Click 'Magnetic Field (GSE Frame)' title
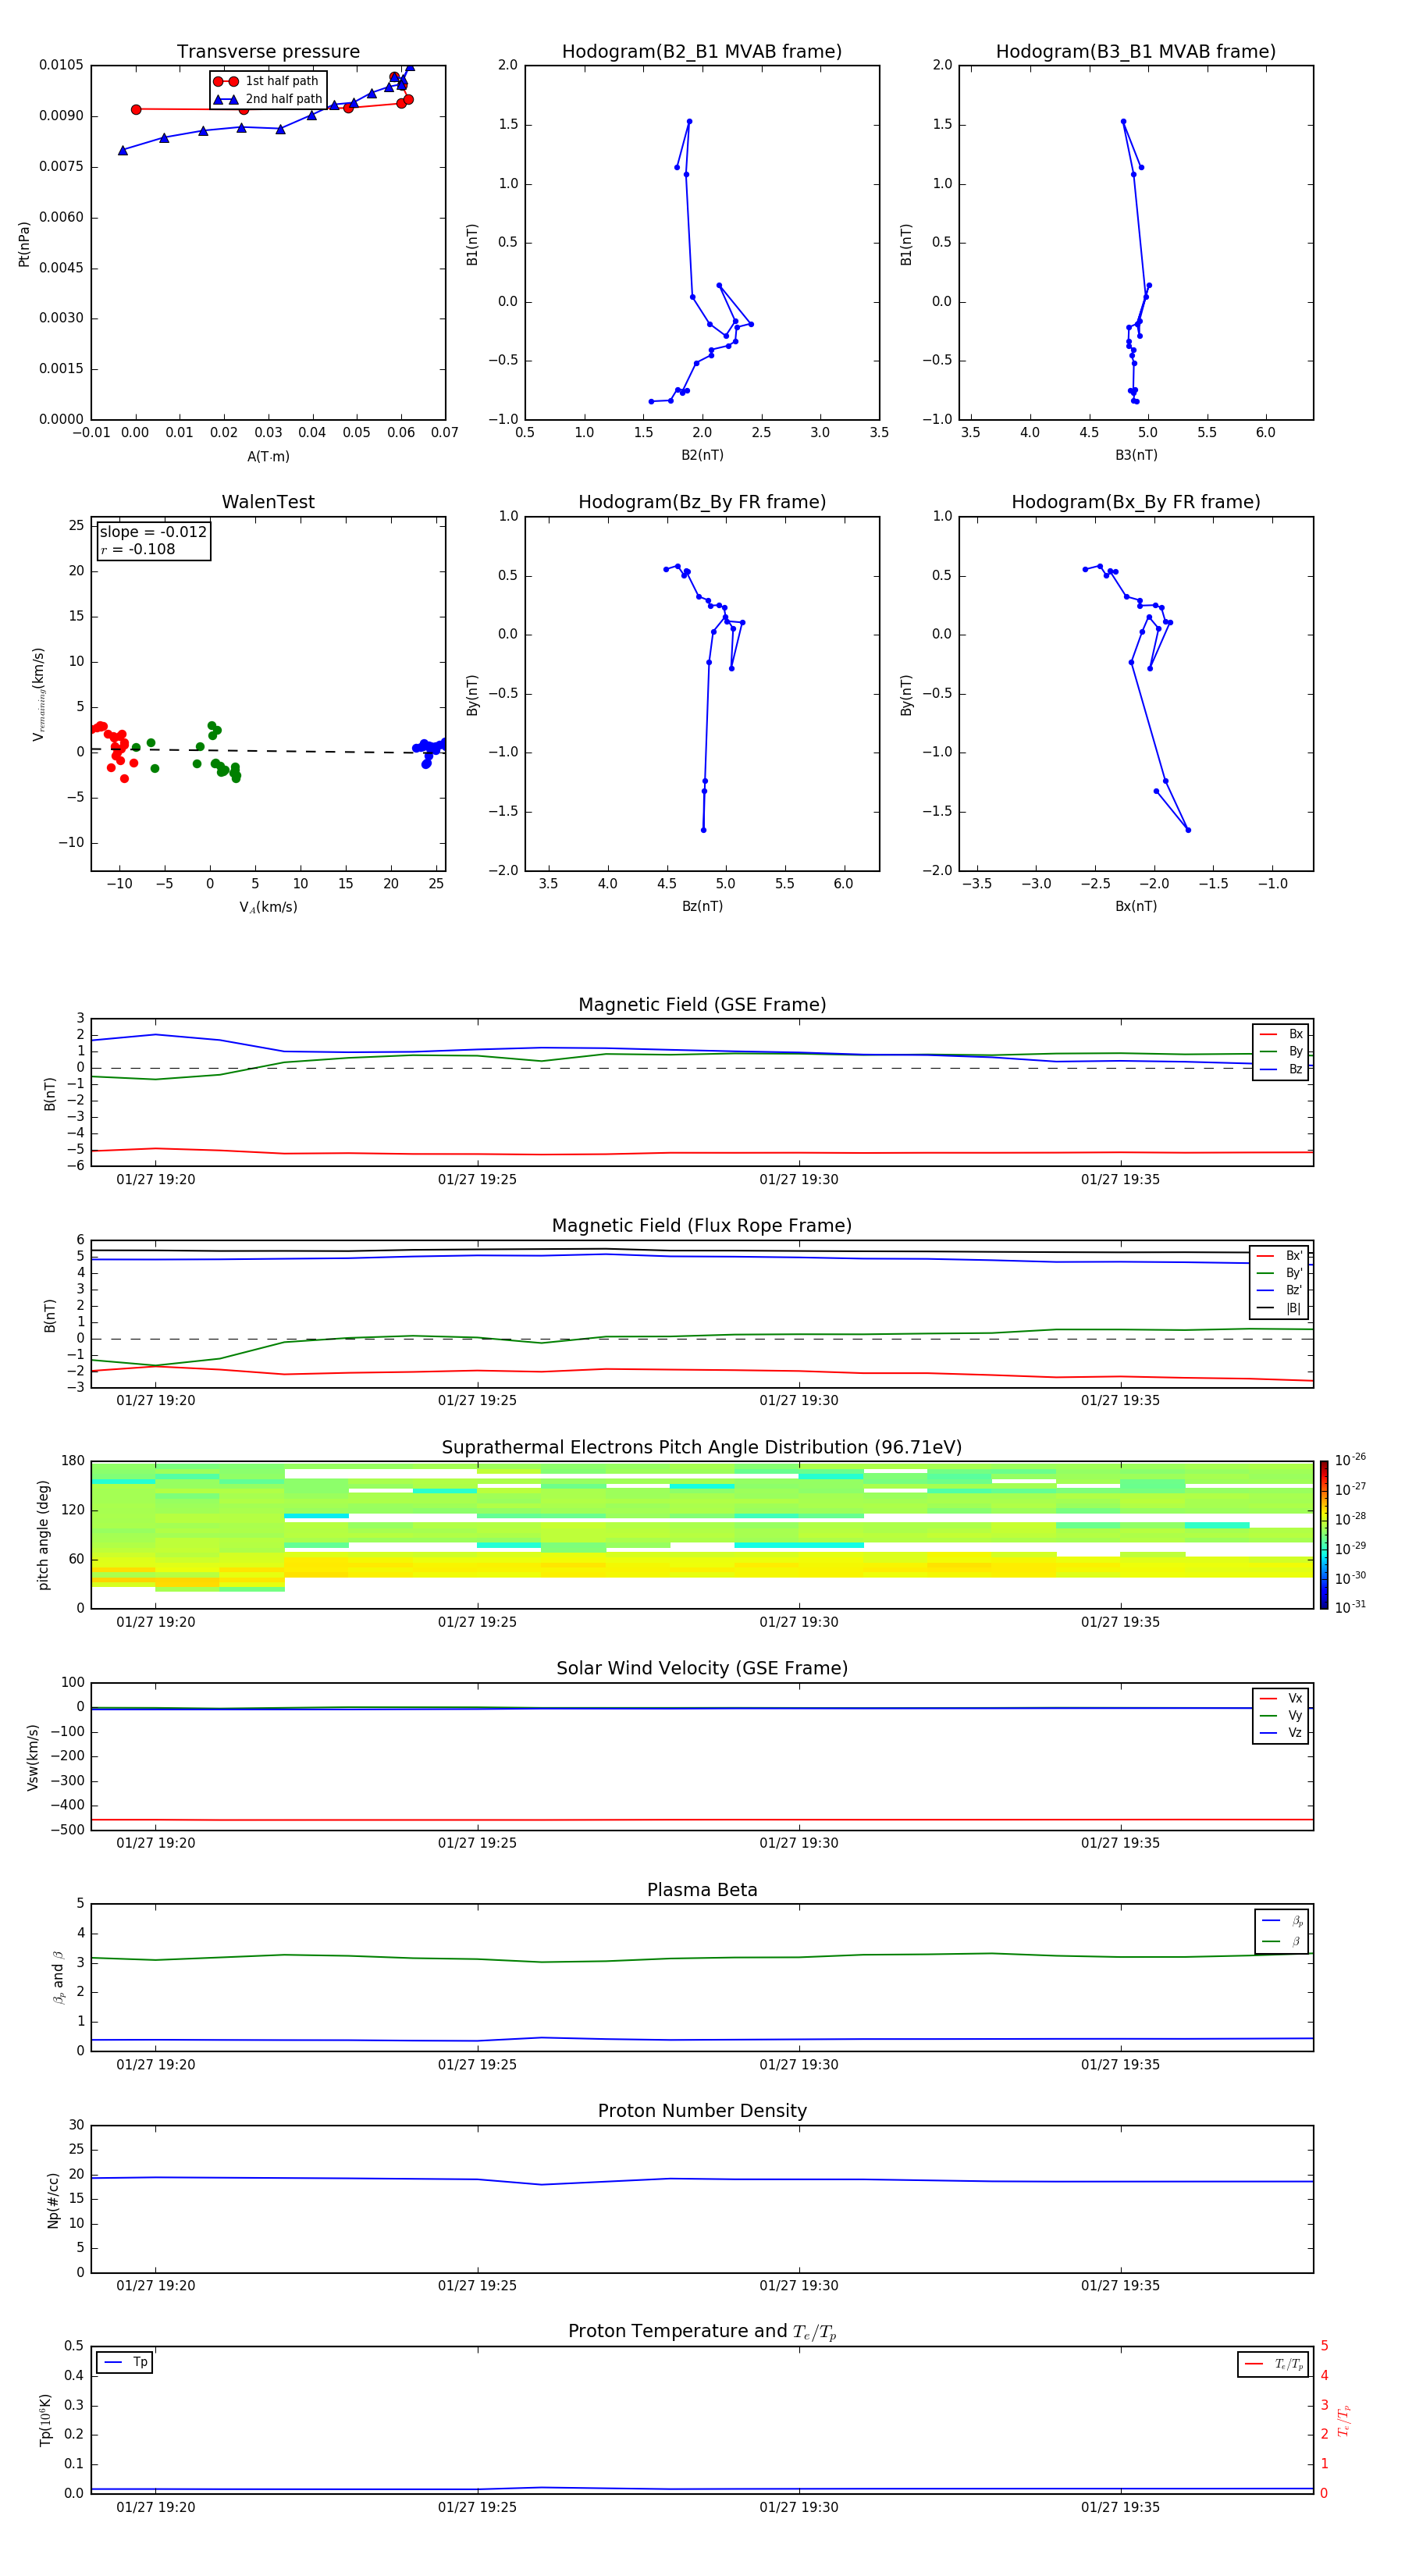 pyautogui.click(x=702, y=1005)
